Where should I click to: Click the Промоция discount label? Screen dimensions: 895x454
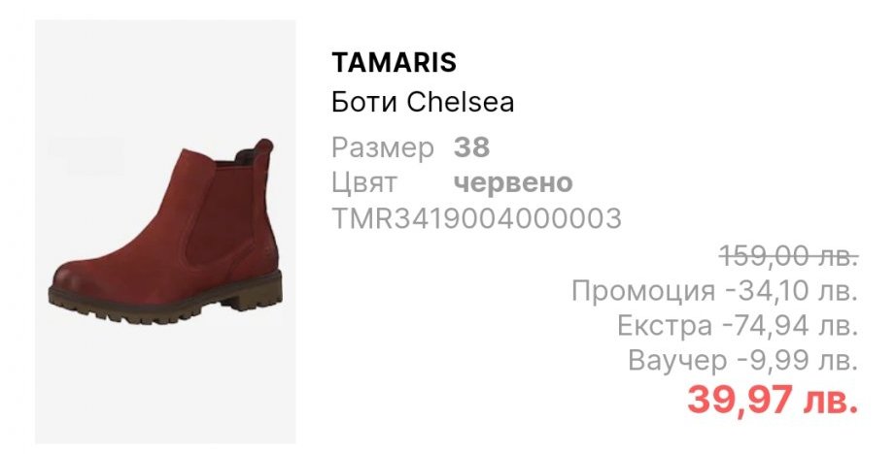click(x=643, y=291)
